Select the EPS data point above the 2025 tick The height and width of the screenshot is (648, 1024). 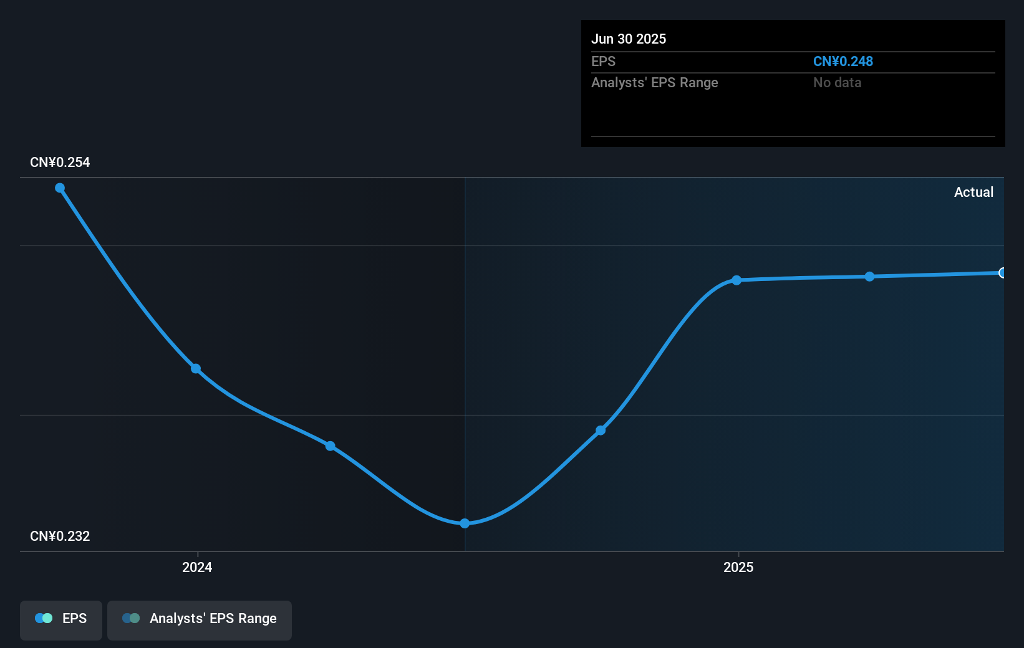[x=737, y=280]
